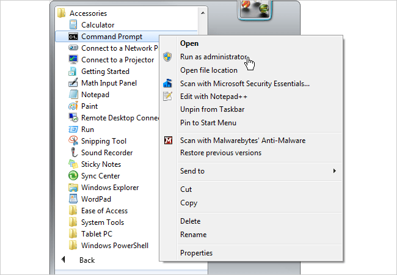Open the Sync Center entry
Screen dimensions: 397x275
tap(101, 176)
